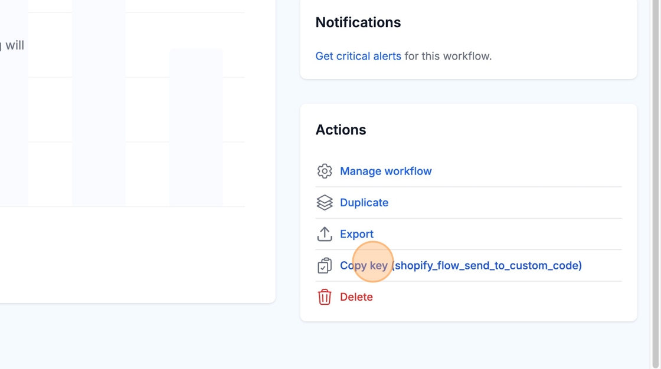Select the Duplicate action link
The width and height of the screenshot is (661, 369).
(364, 203)
